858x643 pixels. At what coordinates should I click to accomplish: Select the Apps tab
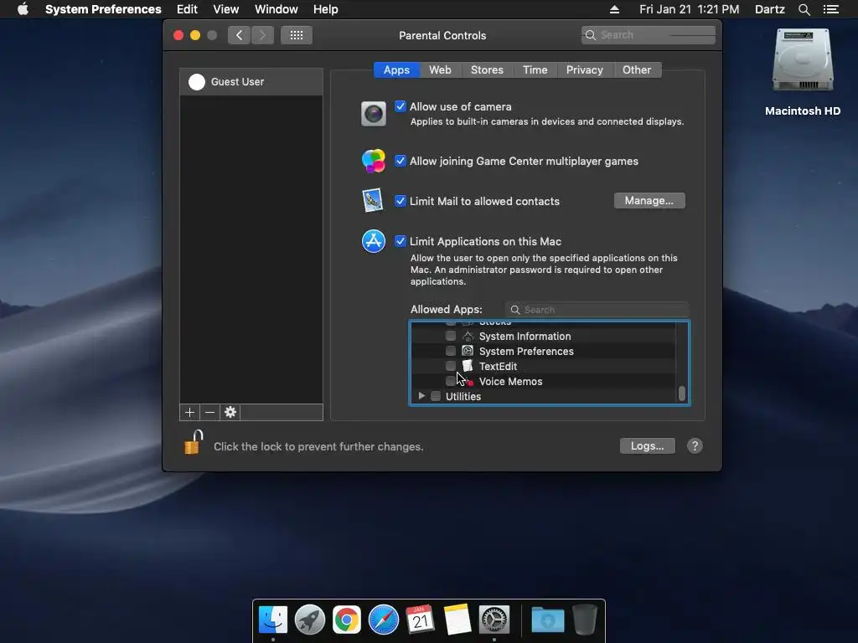(x=396, y=70)
